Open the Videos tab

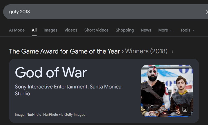(x=71, y=30)
